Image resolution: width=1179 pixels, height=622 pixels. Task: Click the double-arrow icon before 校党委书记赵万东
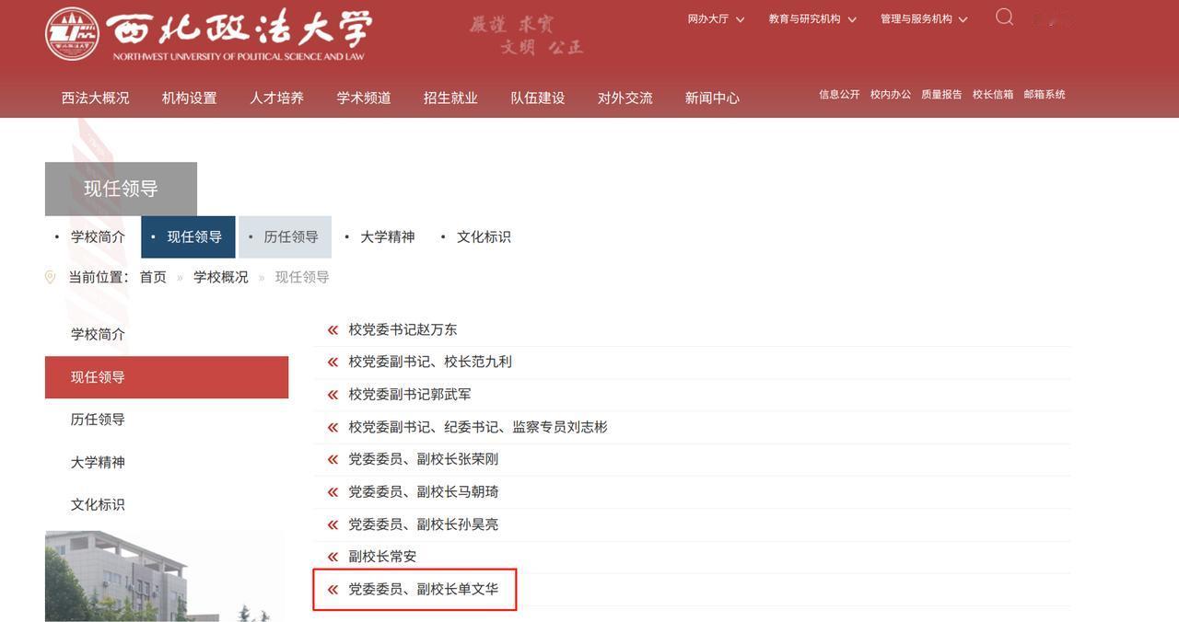331,328
